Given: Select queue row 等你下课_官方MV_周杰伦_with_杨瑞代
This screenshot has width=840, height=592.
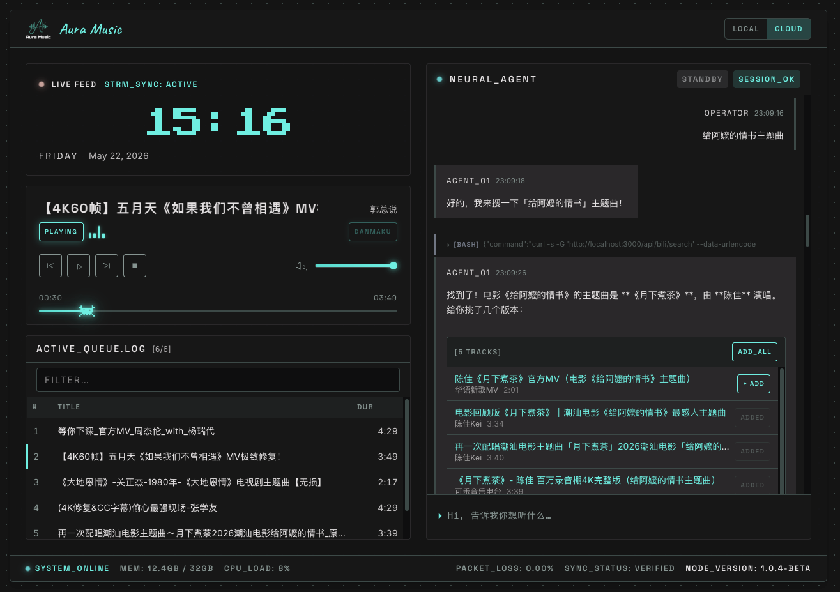Looking at the screenshot, I should (215, 431).
